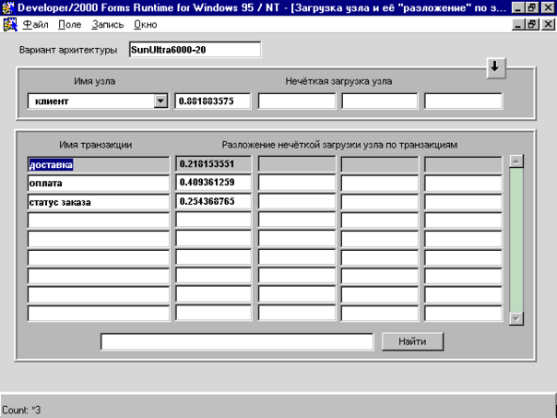Click the Forms Runtime title bar icon

click(7, 7)
